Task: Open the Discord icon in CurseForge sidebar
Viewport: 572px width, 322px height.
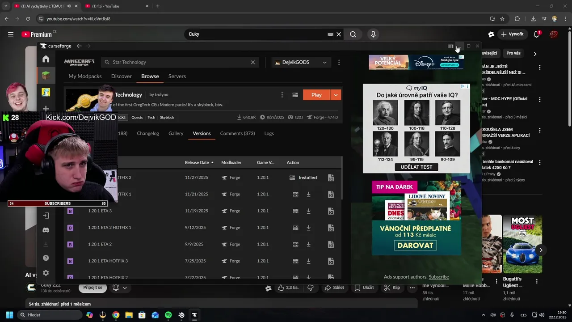Action: click(x=46, y=230)
